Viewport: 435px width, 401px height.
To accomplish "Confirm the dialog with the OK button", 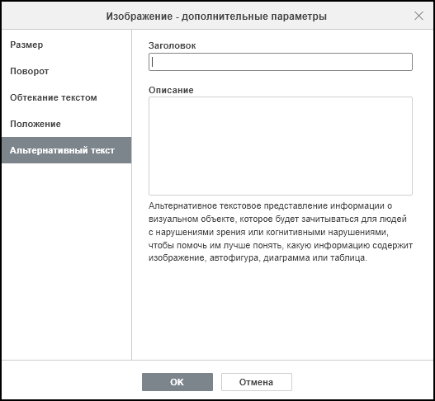I will coord(177,382).
